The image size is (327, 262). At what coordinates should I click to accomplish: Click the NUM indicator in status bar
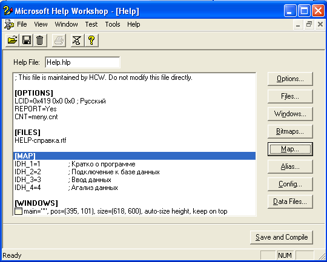tap(285, 255)
